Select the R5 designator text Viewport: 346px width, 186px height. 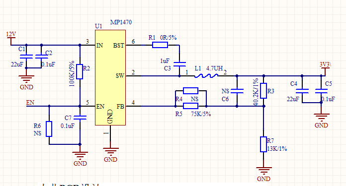click(179, 114)
